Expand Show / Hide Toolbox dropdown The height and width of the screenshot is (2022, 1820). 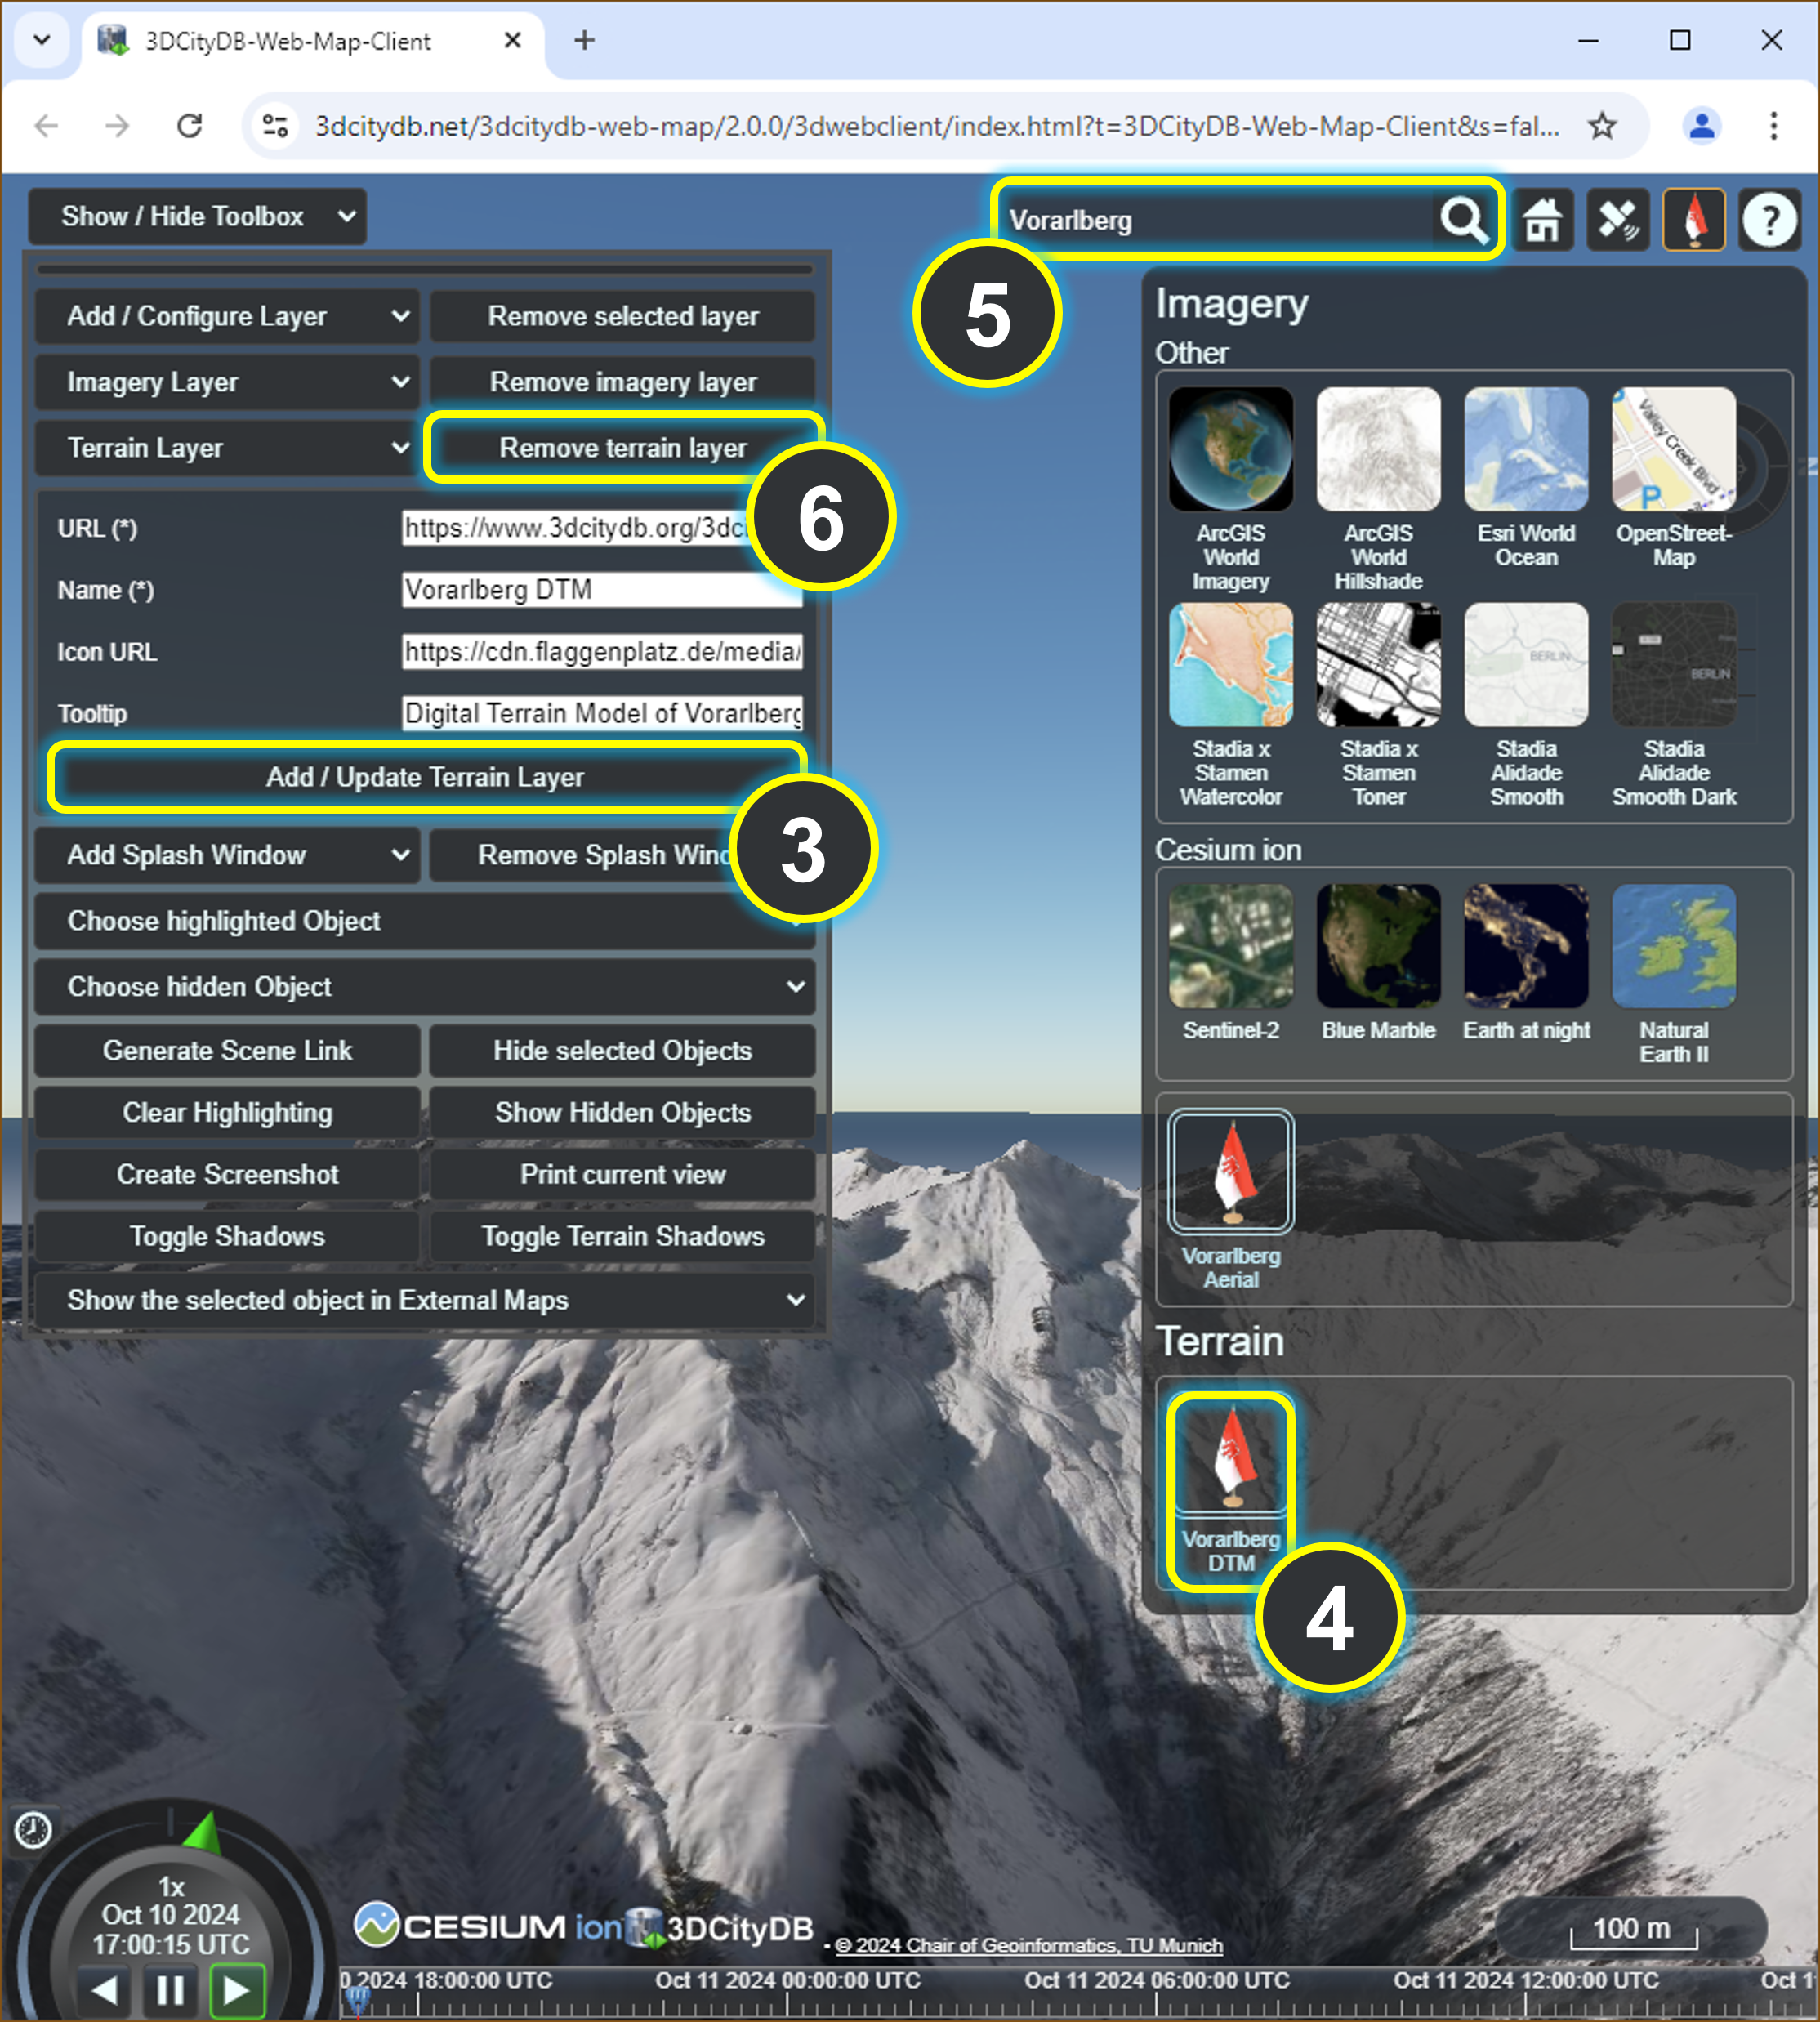197,216
